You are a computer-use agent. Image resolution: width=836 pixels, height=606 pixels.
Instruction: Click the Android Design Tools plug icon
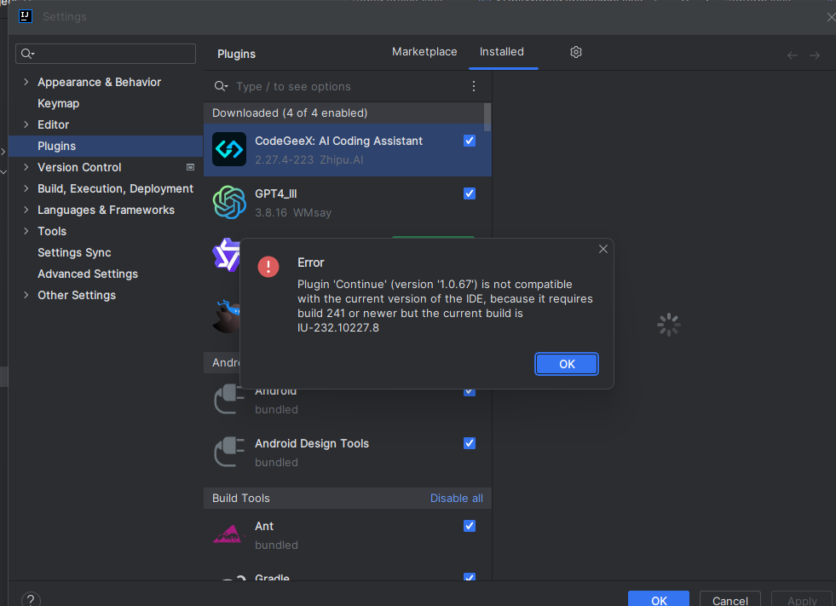click(x=229, y=452)
